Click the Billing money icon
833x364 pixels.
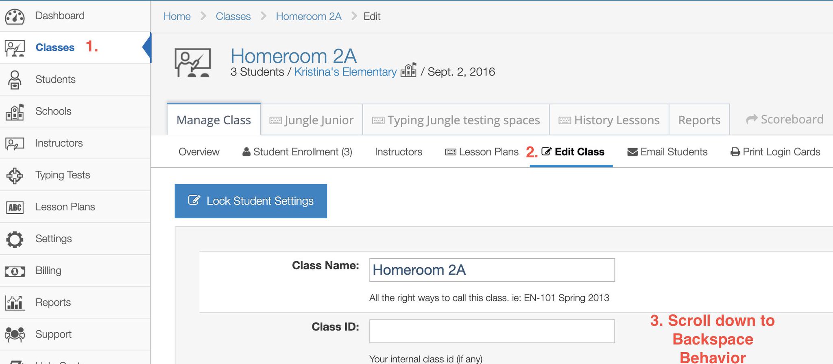[15, 271]
